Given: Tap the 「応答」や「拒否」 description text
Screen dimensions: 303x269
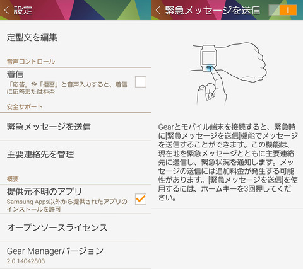Looking at the screenshot, I should (67, 88).
